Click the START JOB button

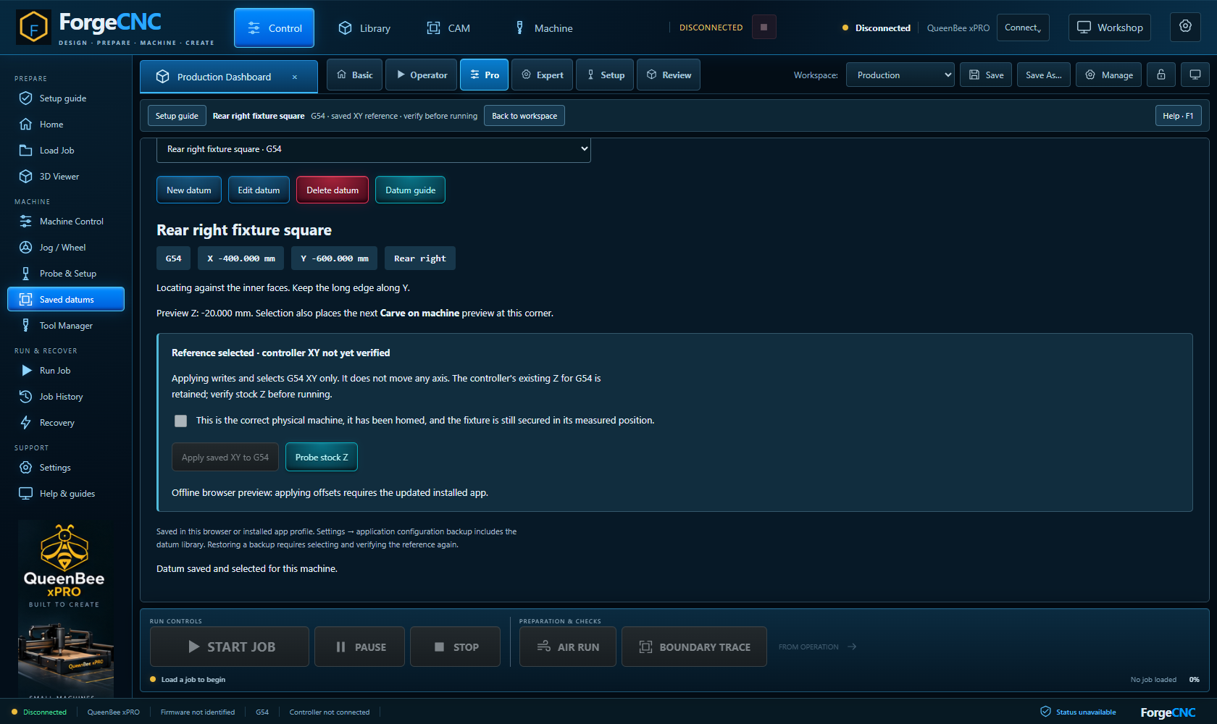click(230, 647)
